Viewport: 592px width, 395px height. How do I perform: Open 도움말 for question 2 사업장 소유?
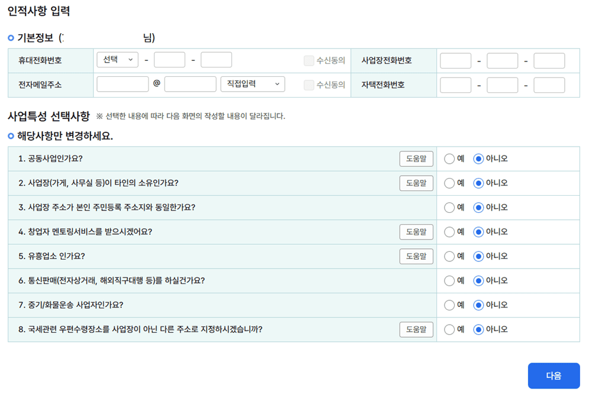(x=416, y=183)
